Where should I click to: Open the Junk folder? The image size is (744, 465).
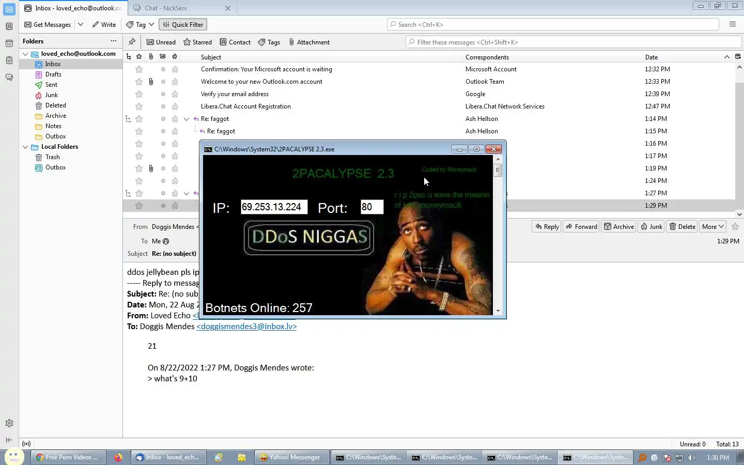[x=51, y=95]
